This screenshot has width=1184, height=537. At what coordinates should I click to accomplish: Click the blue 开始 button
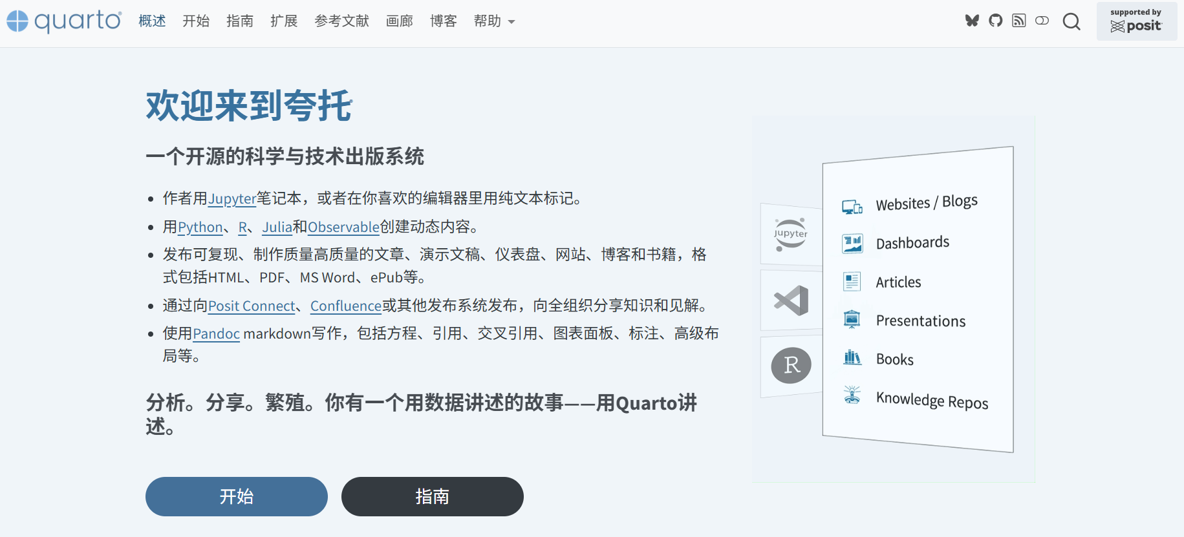(x=237, y=496)
